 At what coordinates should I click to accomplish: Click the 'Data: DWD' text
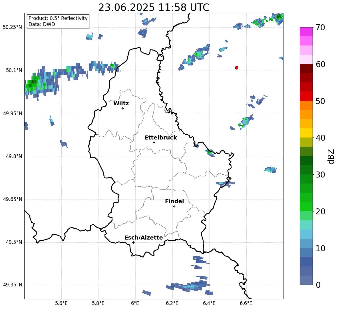tap(42, 24)
